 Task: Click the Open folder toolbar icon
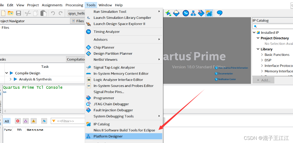coord(11,13)
